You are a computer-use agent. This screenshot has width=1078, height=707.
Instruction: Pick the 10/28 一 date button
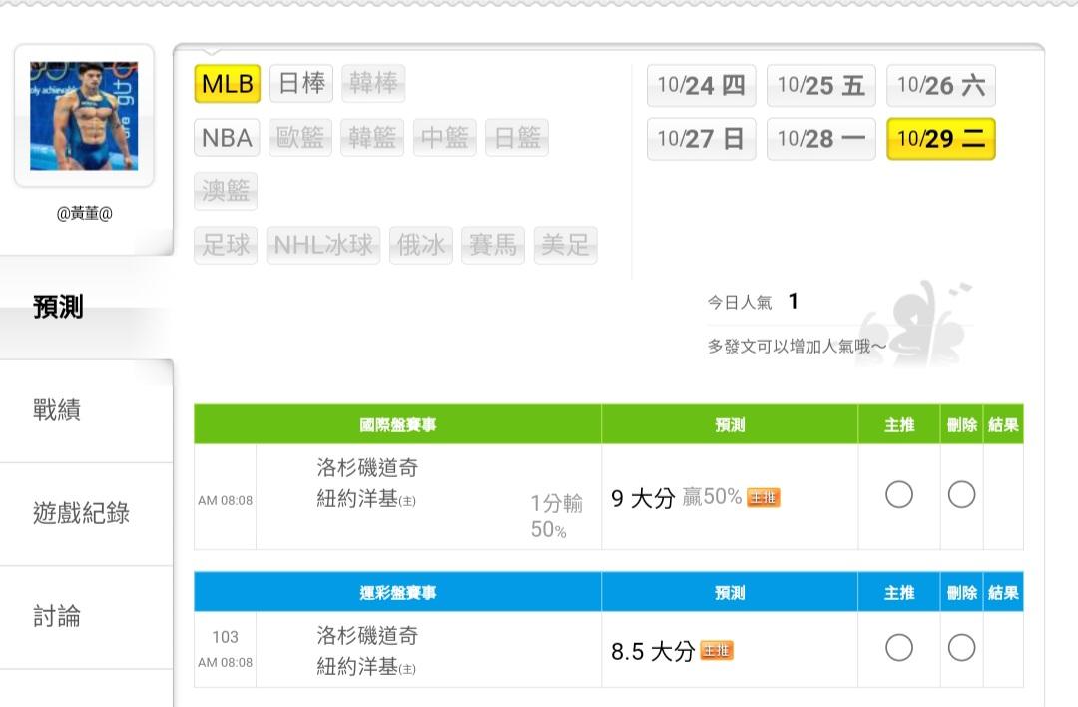click(x=820, y=139)
